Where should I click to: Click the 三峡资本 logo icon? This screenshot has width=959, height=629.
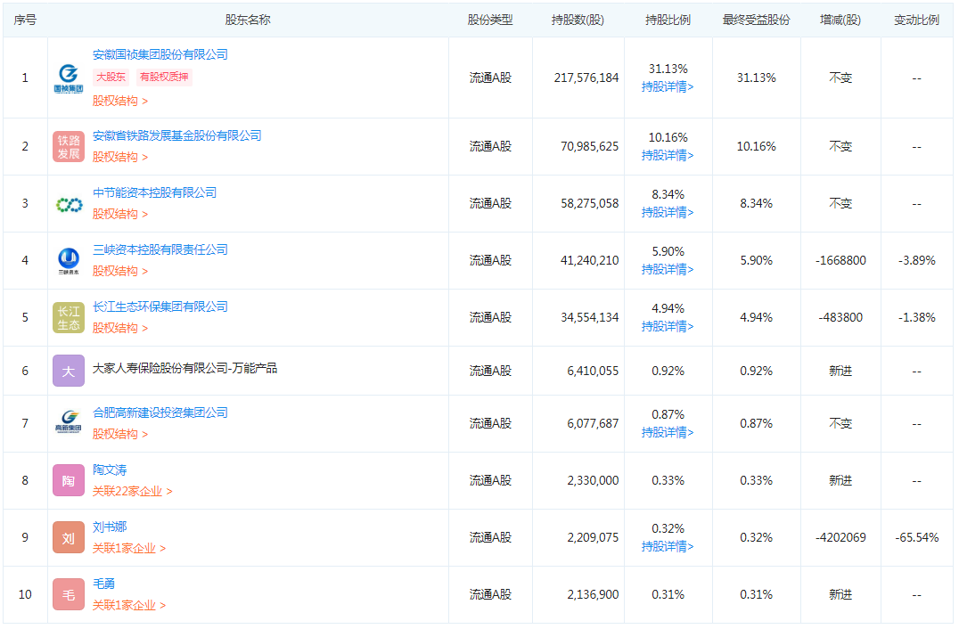(x=68, y=261)
